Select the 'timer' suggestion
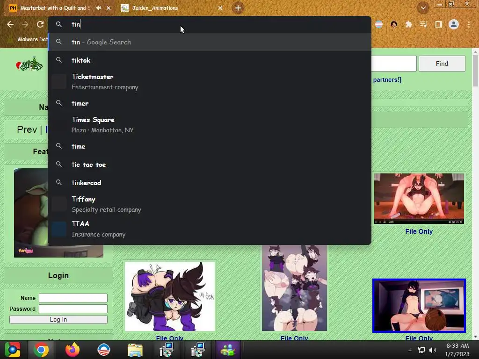Screen dimensions: 479x359 coord(210,103)
